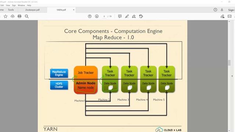Image resolution: width=235 pixels, height=132 pixels.
Task: Show notifications bell
Action: 222,10
